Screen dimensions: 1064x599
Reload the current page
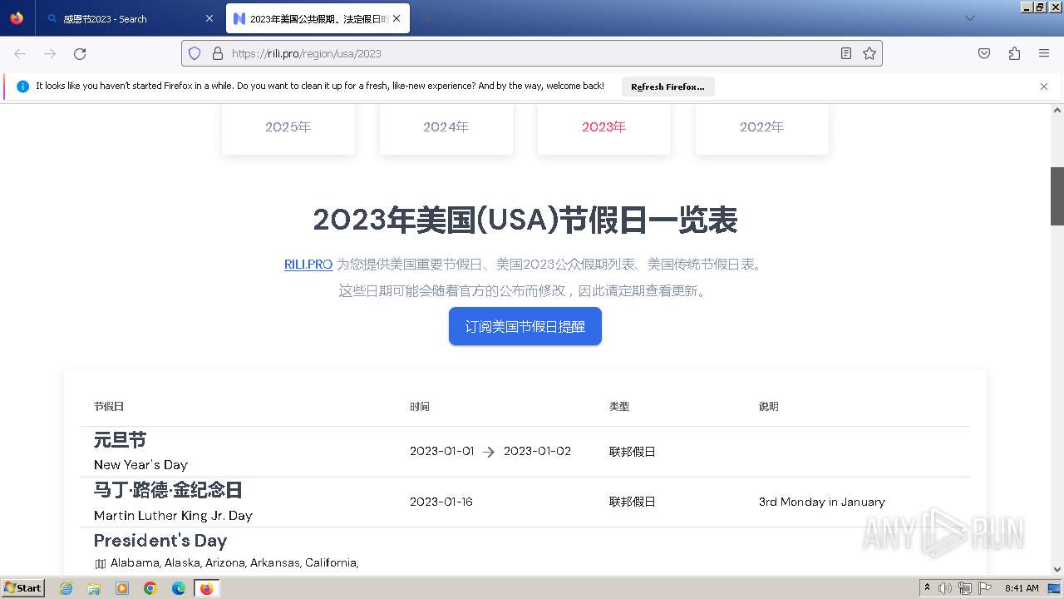click(x=80, y=53)
